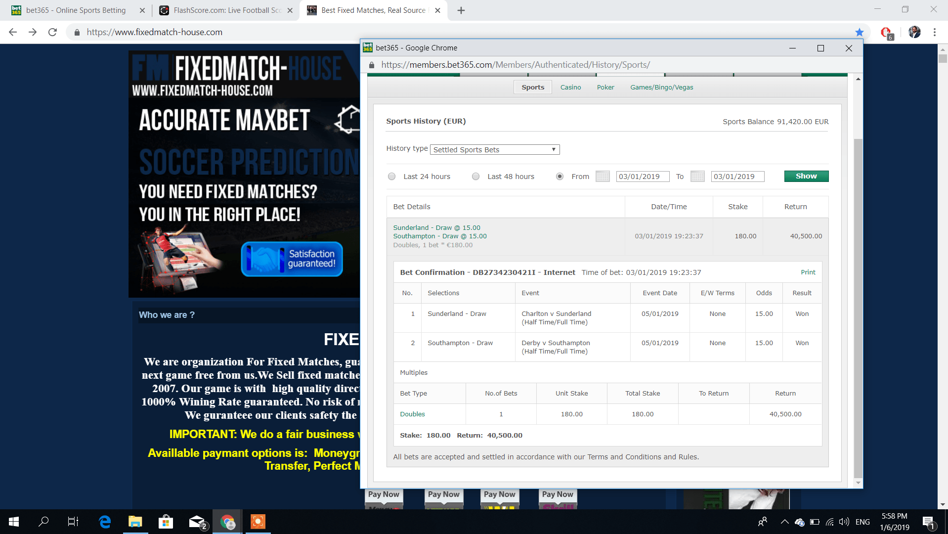Open the Chrome three-dot menu
948x534 pixels.
coord(934,32)
